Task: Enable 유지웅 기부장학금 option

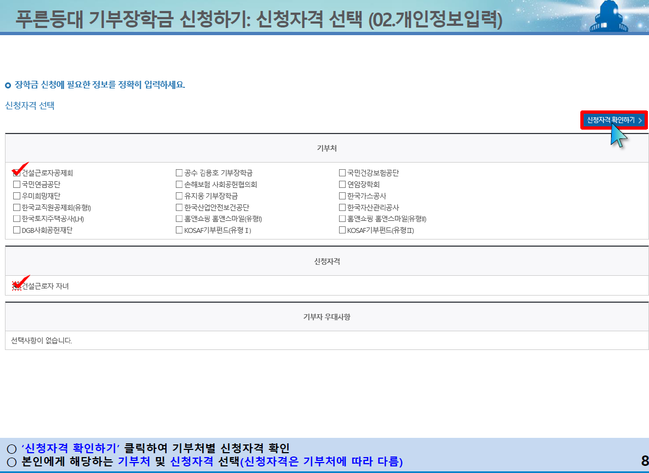Action: pyautogui.click(x=179, y=195)
